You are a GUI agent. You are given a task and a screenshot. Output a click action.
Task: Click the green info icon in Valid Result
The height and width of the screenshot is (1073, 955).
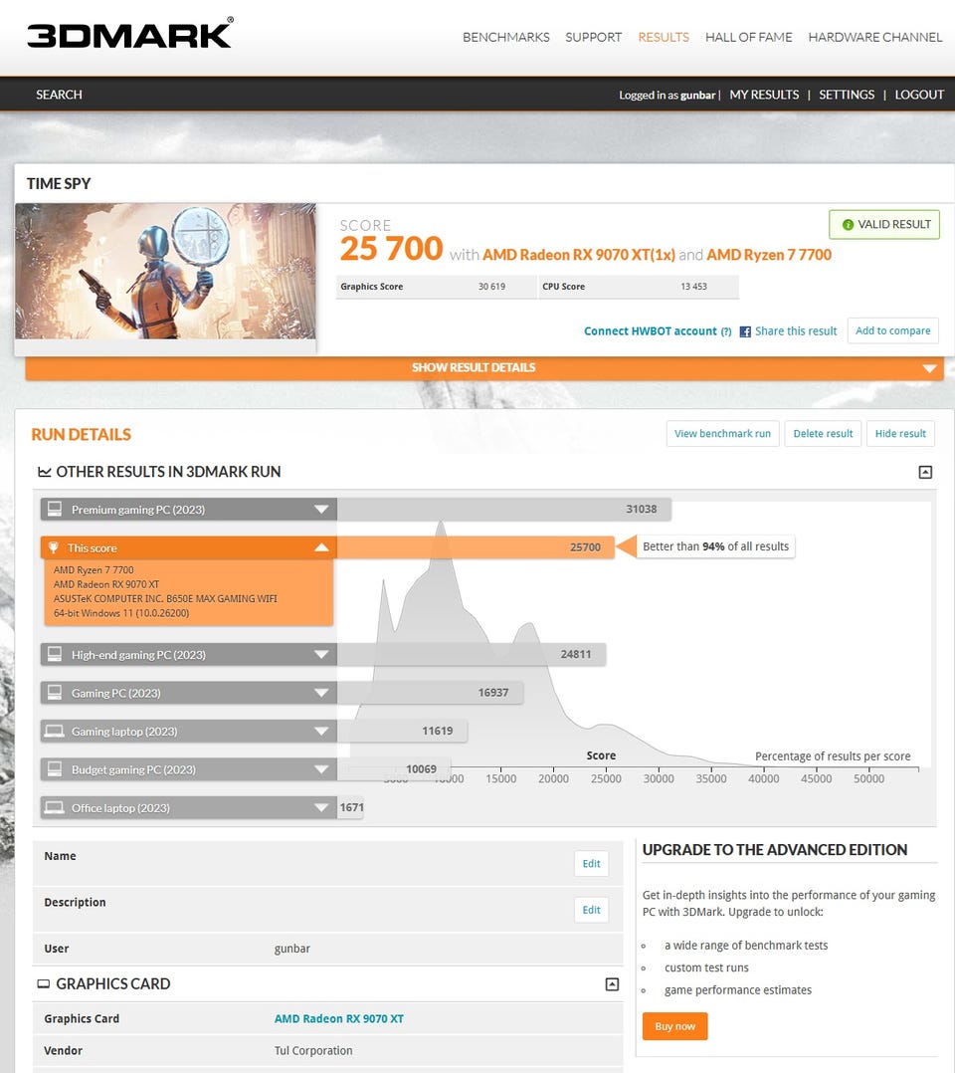point(848,225)
